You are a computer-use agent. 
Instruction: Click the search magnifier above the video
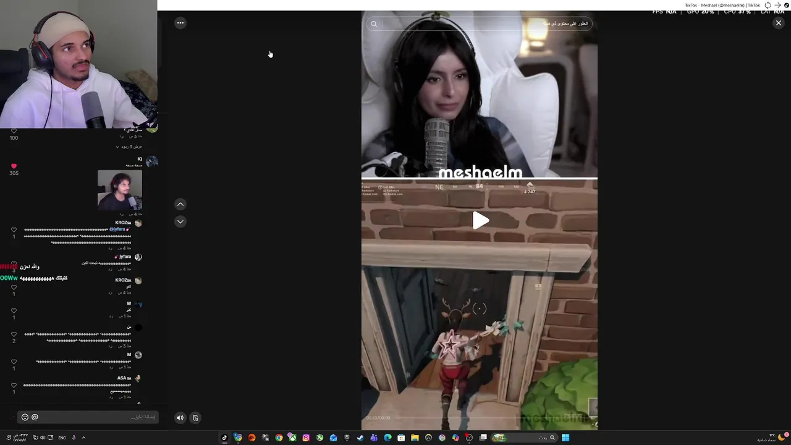click(374, 24)
